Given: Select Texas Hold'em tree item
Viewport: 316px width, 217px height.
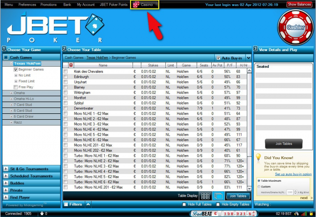Looking at the screenshot, I should click(27, 64).
